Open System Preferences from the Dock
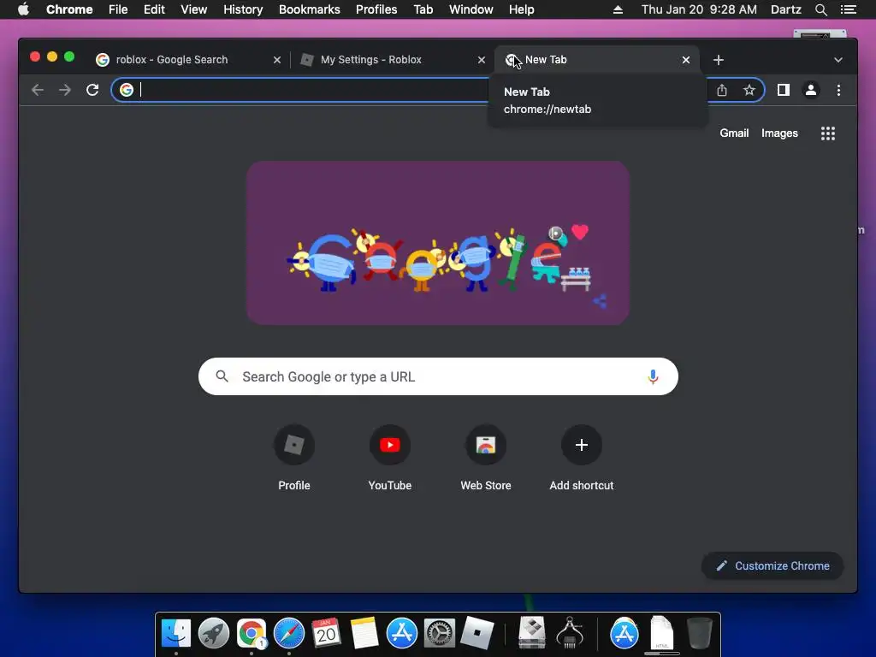Screen dimensions: 876x657 [x=439, y=633]
